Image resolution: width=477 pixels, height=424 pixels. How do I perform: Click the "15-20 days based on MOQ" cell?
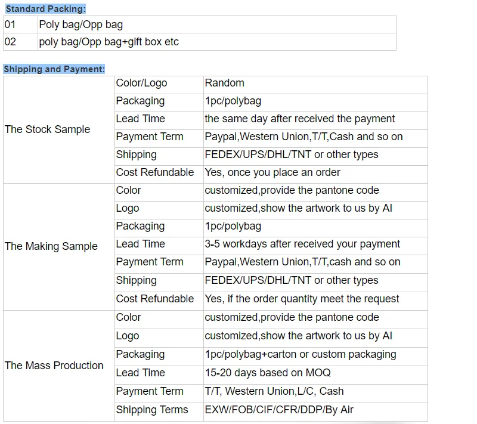click(267, 373)
